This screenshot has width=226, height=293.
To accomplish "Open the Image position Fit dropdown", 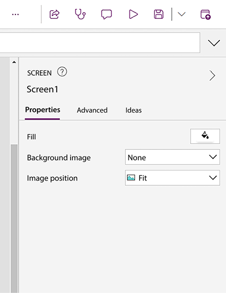I will coord(172,178).
